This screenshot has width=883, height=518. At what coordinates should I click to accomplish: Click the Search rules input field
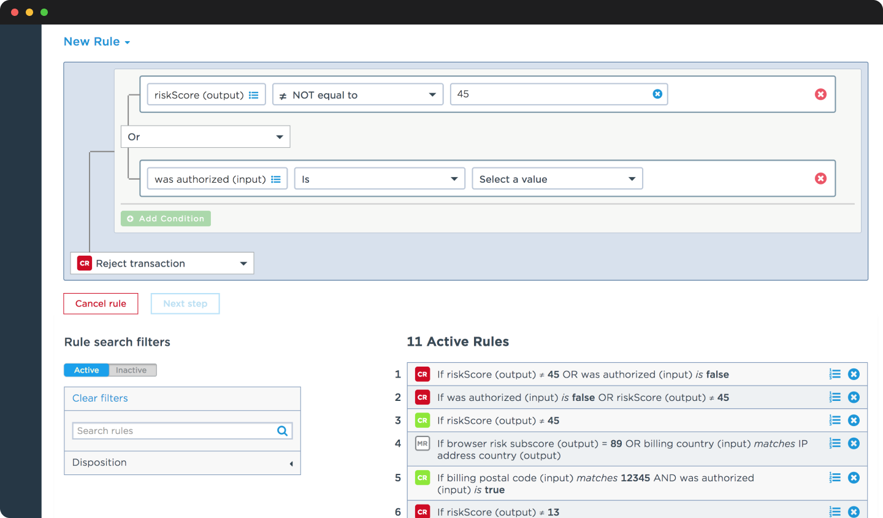coord(175,431)
